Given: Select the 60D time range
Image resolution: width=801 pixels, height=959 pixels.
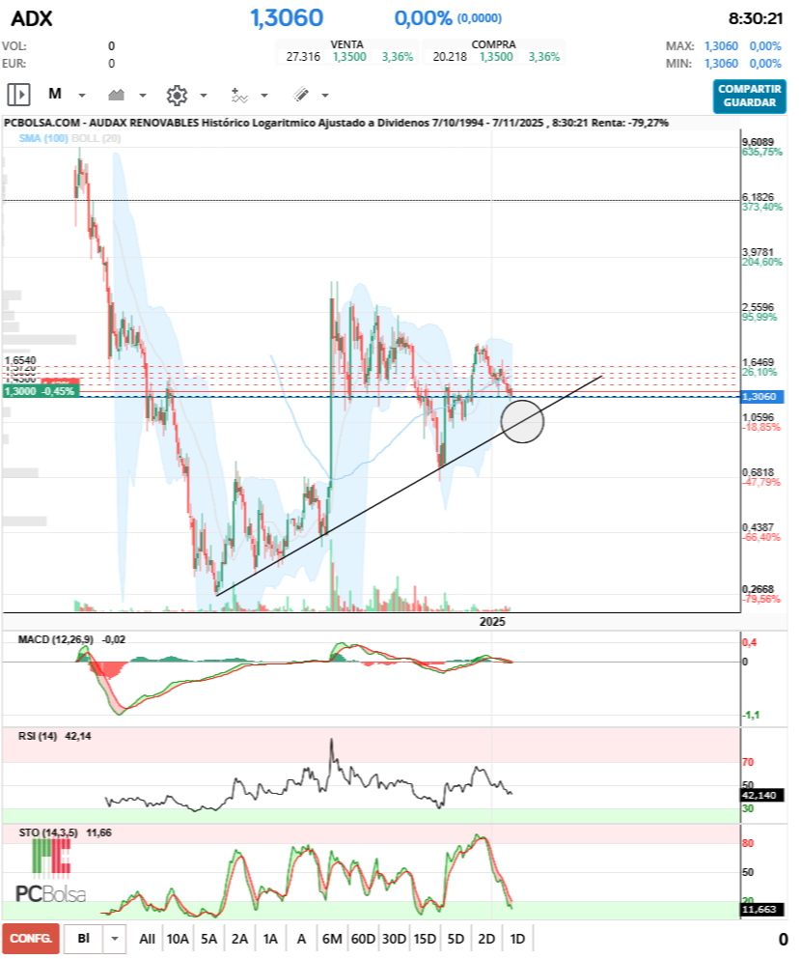Looking at the screenshot, I should tap(363, 939).
